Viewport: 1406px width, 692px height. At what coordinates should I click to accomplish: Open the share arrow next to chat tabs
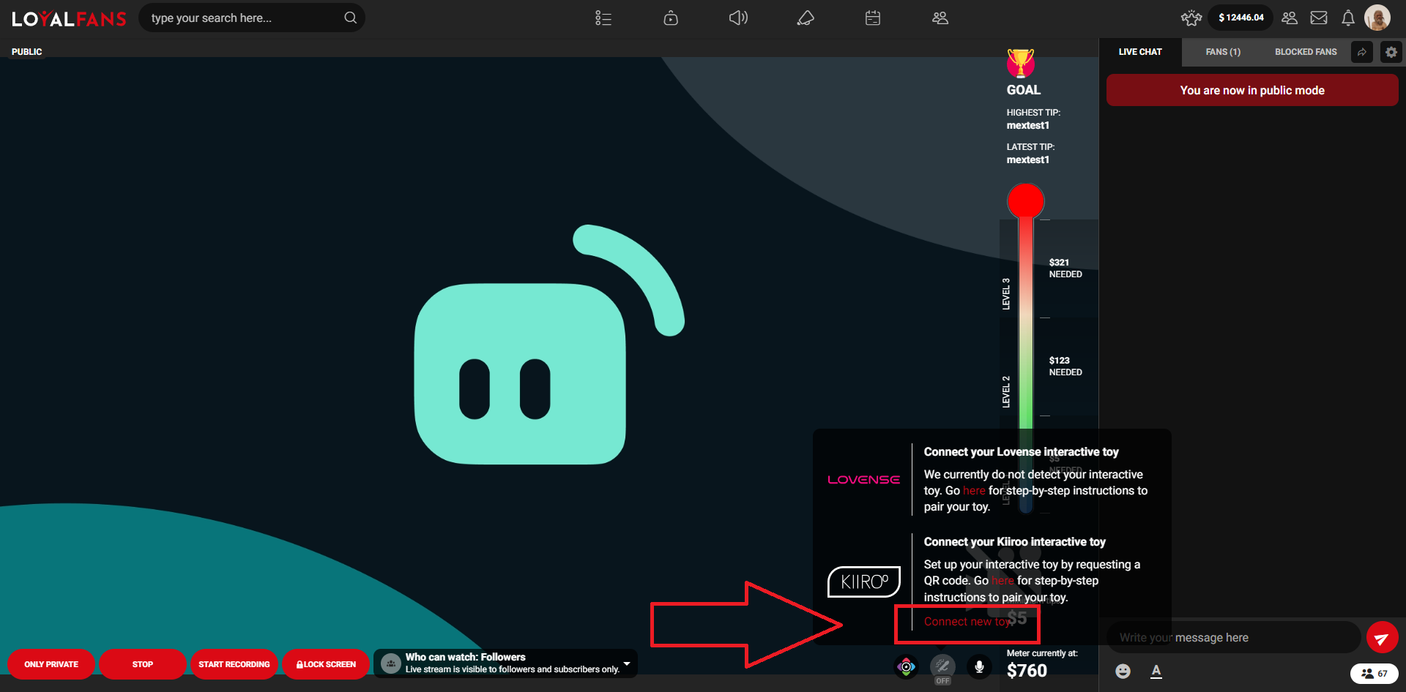[x=1362, y=52]
